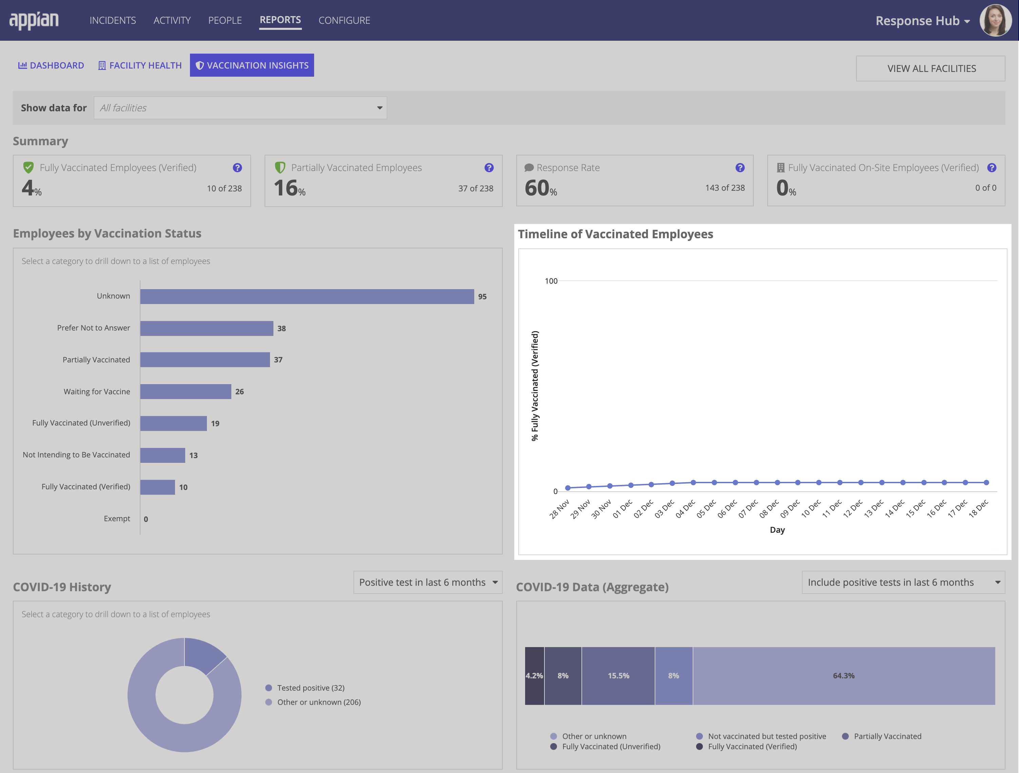1019x773 pixels.
Task: Click the 15.5% stacked bar segment
Action: 618,676
